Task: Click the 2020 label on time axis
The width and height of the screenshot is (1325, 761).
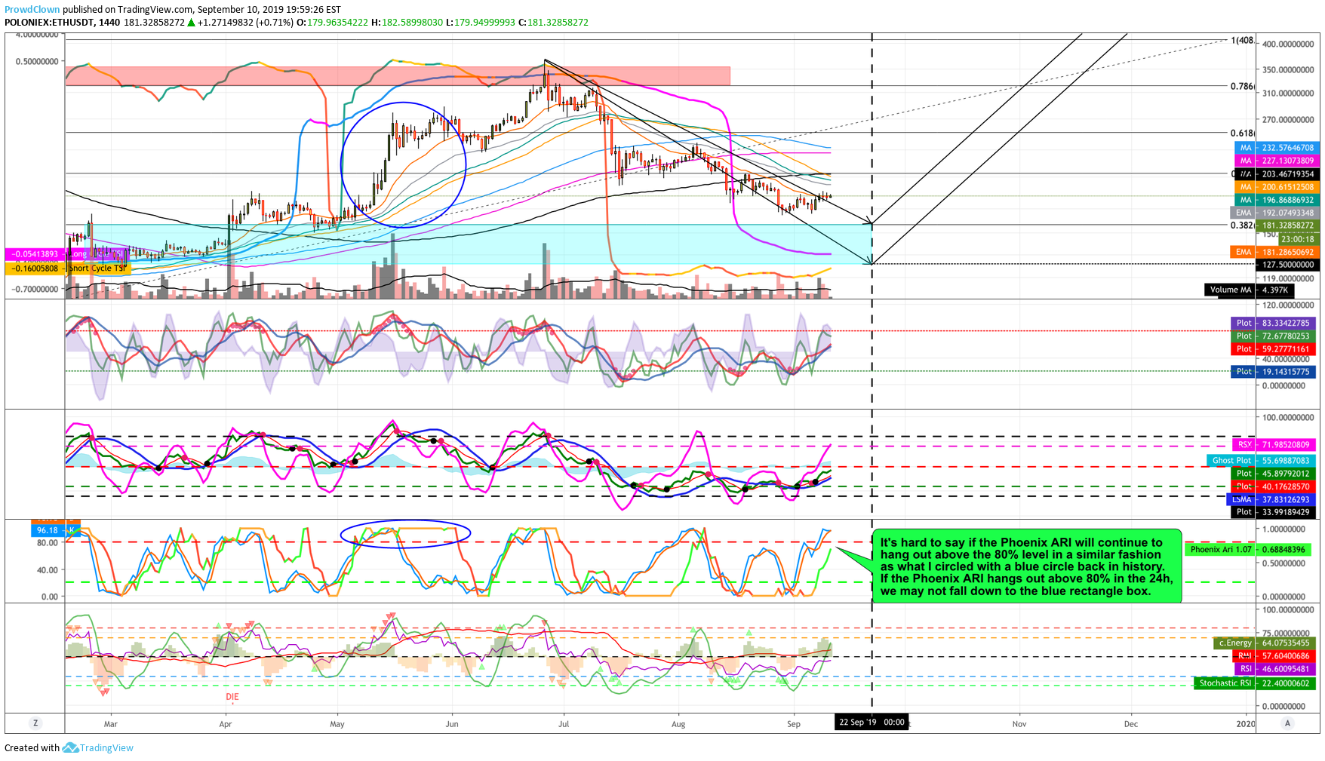Action: (1246, 724)
